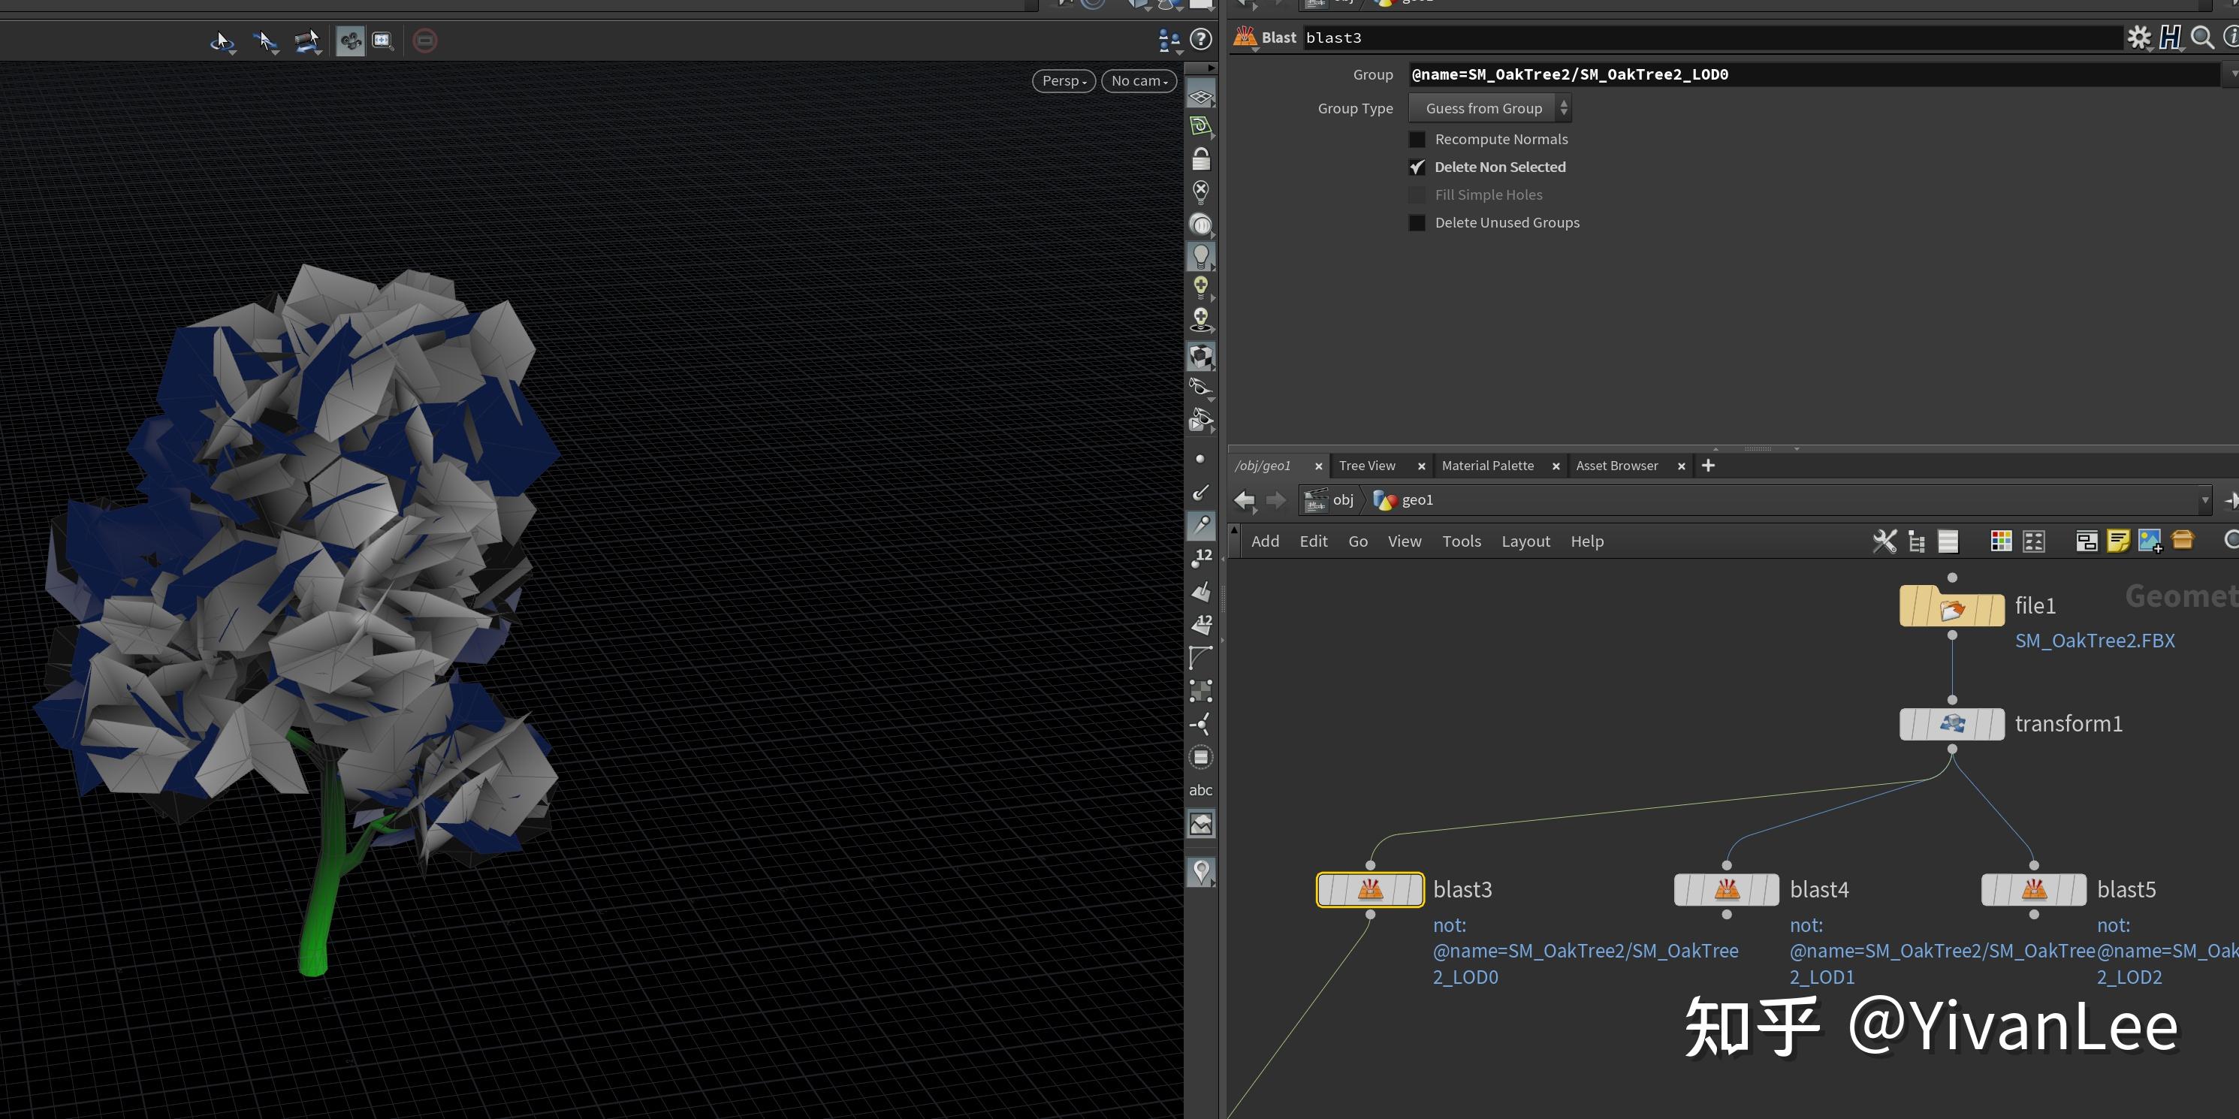Open the No cam camera dropdown

(x=1137, y=80)
